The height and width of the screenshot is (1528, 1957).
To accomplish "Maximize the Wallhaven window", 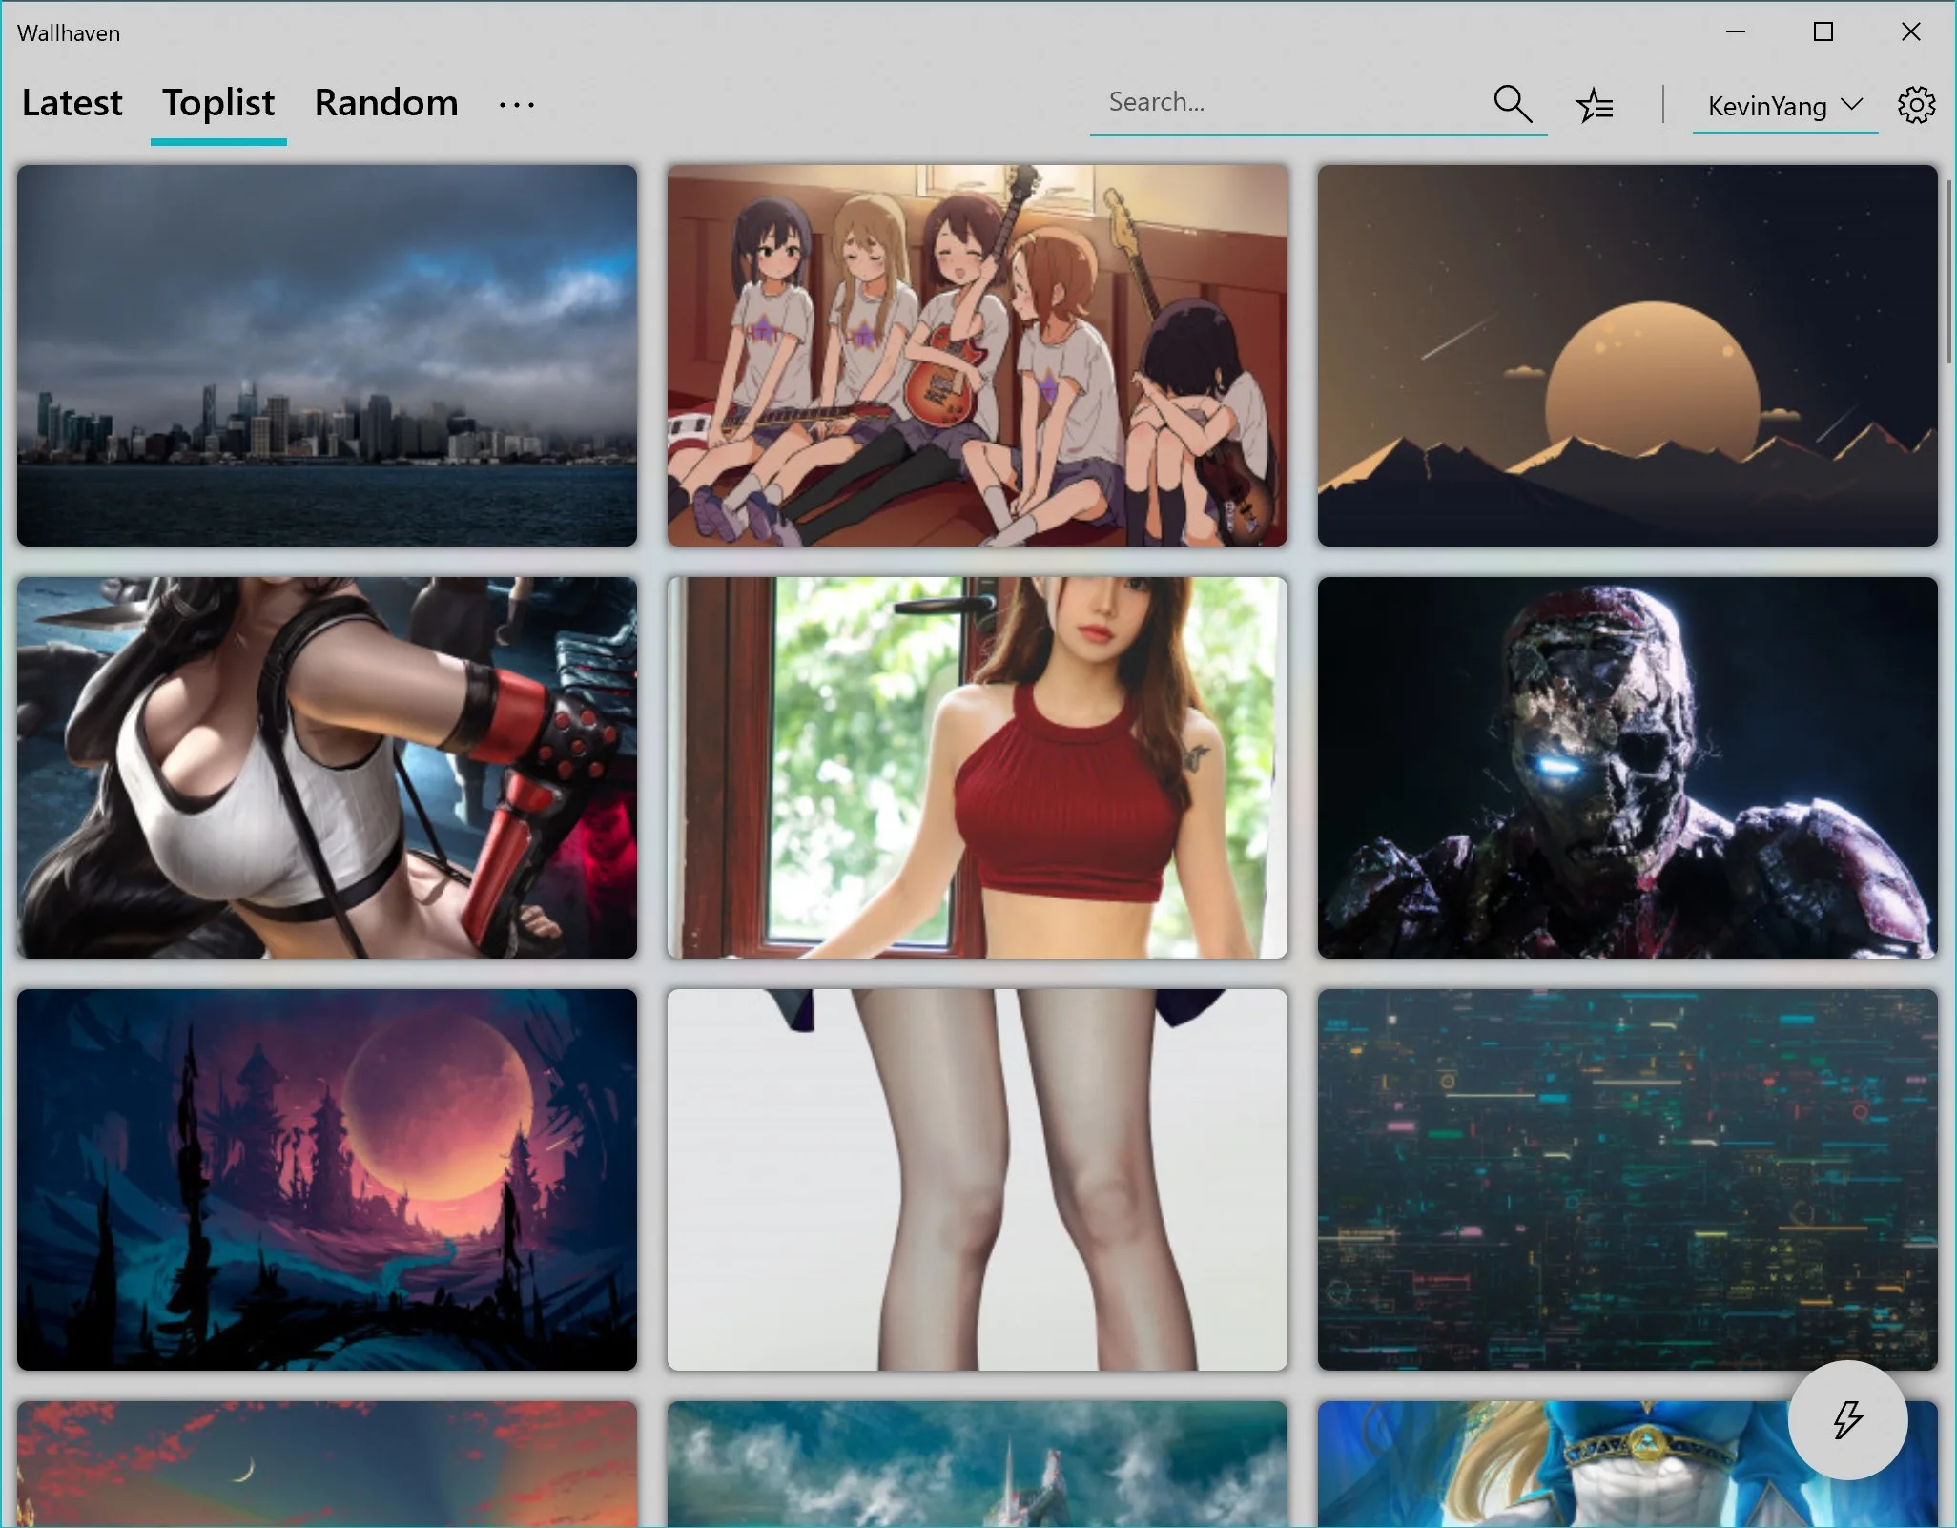I will (1823, 32).
